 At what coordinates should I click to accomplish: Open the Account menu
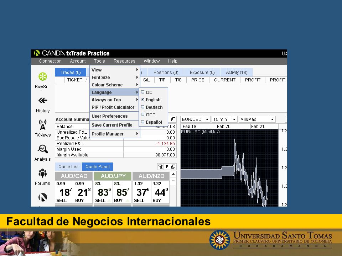click(78, 61)
